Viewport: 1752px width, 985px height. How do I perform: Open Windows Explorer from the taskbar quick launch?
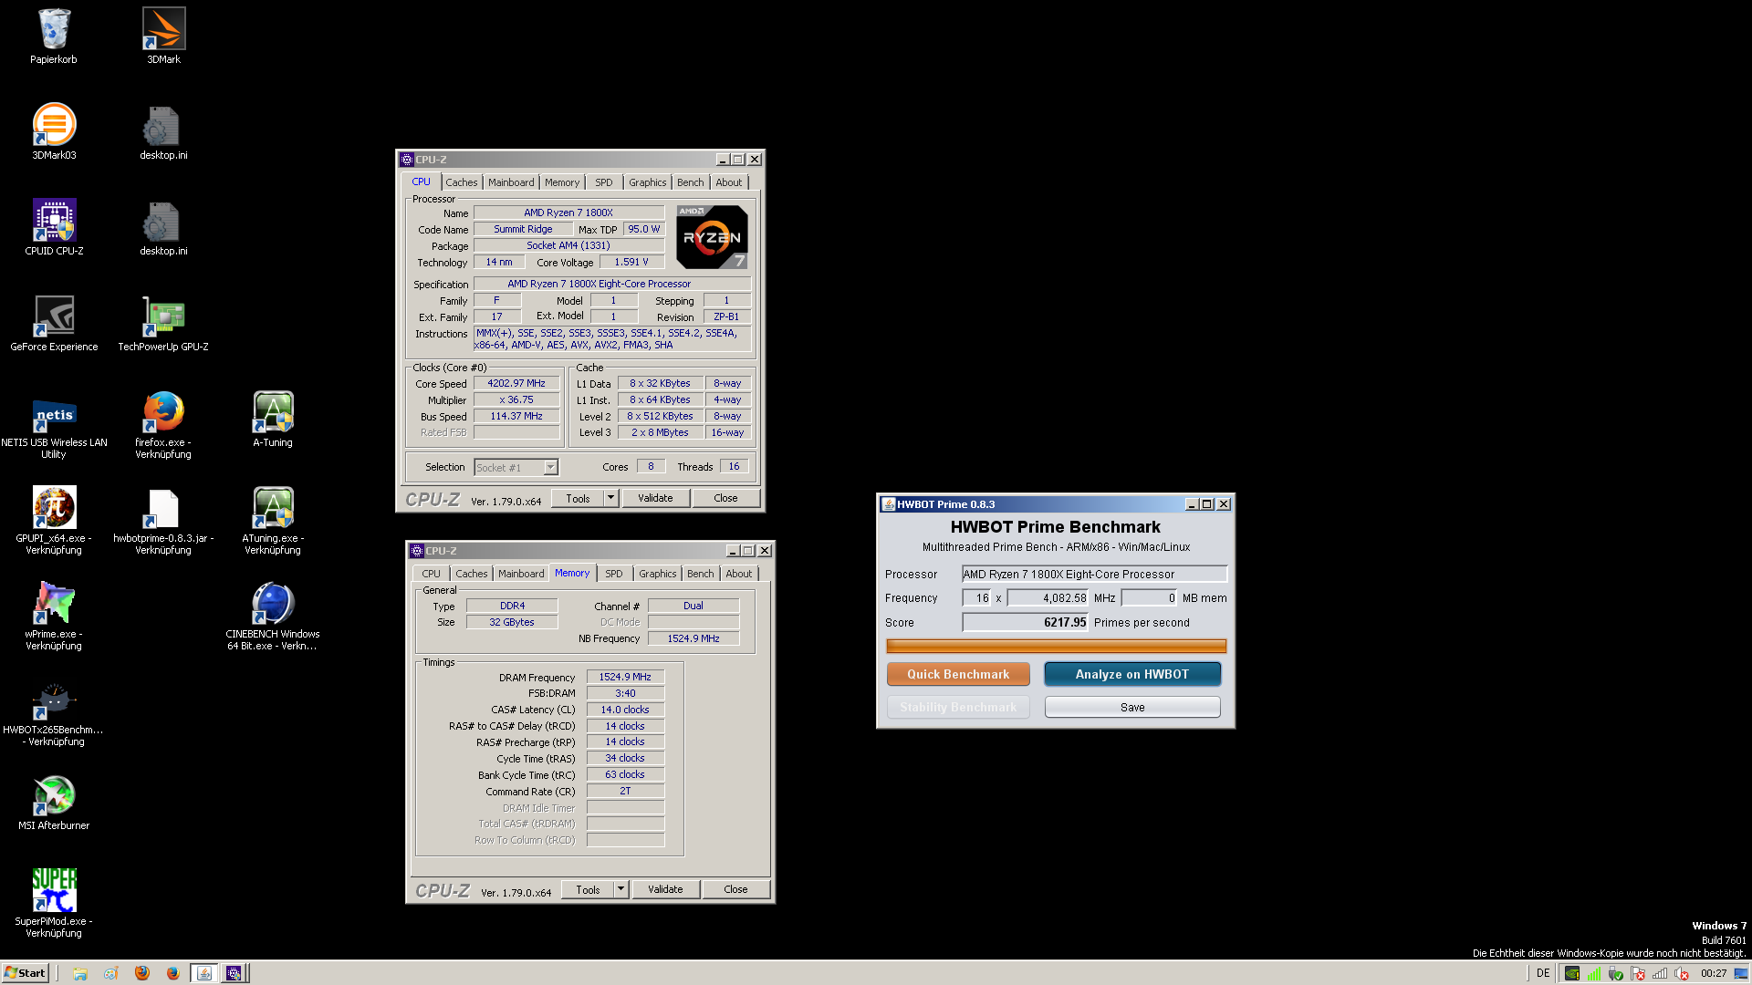80,973
